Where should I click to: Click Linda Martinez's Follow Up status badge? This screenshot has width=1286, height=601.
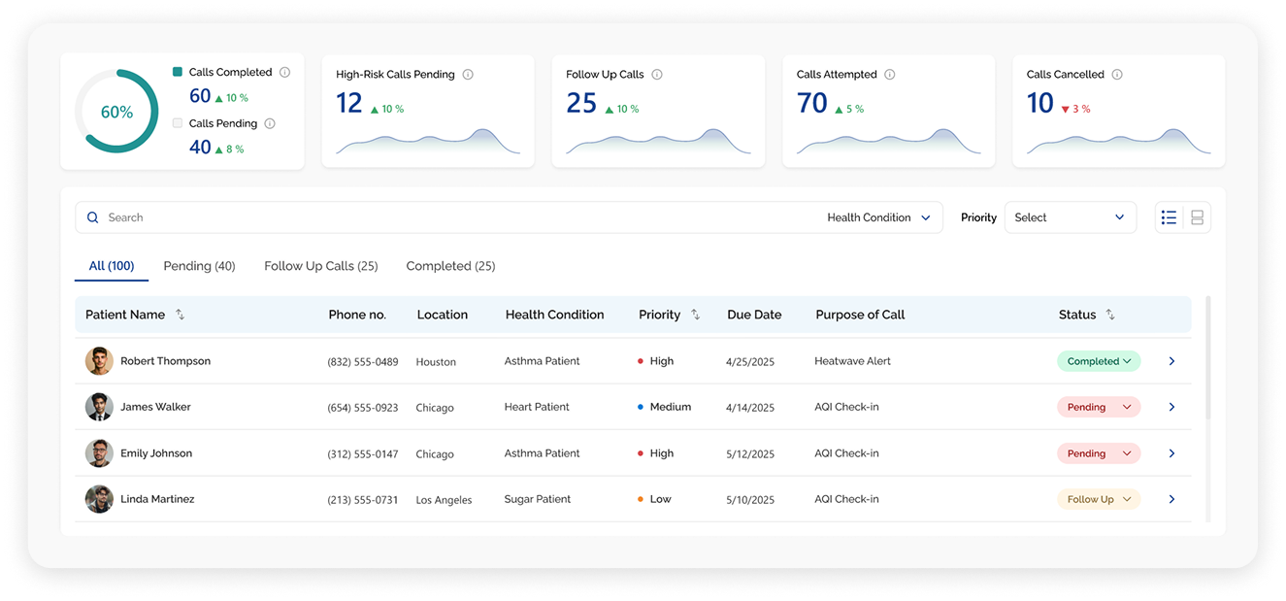(x=1099, y=499)
